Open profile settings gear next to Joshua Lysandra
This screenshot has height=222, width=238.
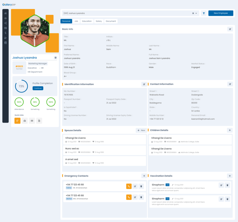point(55,58)
